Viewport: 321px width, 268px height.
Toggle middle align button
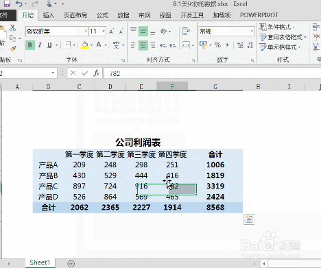pyautogui.click(x=143, y=32)
